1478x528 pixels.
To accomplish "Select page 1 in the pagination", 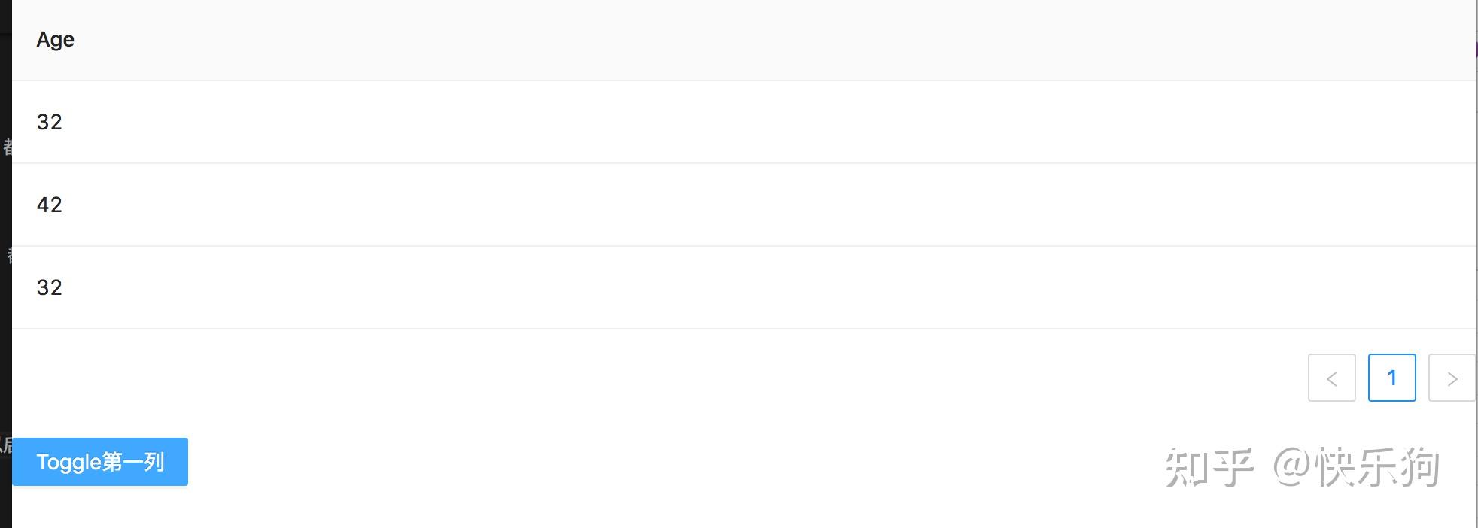I will tap(1391, 378).
